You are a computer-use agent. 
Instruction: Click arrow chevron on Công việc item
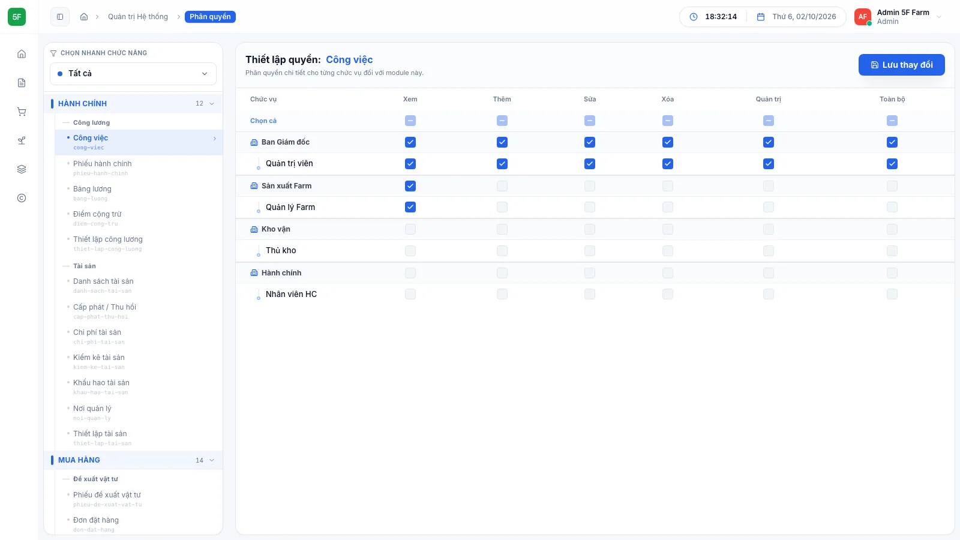pos(215,139)
